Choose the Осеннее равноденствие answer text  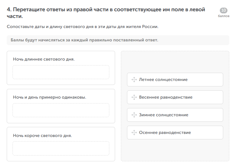[165, 133]
